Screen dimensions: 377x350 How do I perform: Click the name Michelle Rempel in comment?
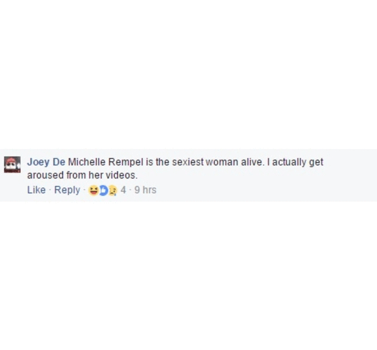[106, 162]
